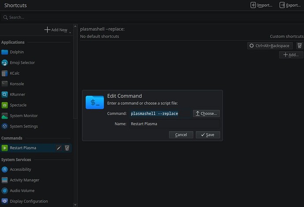304x207 pixels.
Task: Select KRunner entry
Action: click(x=36, y=94)
